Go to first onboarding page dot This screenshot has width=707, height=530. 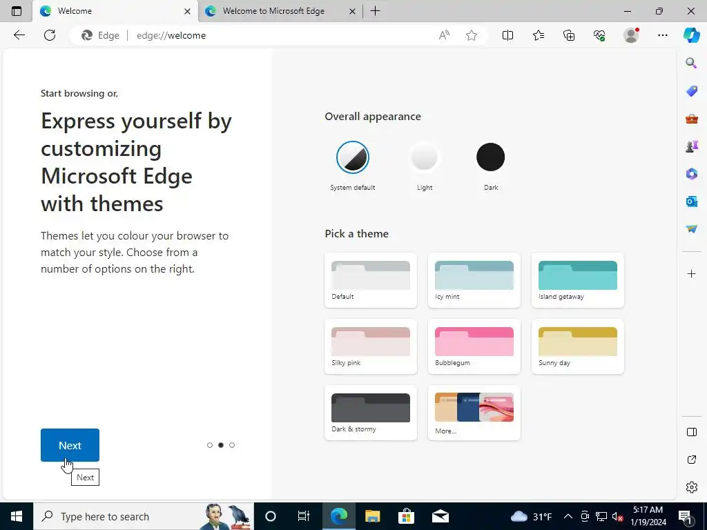pos(210,445)
